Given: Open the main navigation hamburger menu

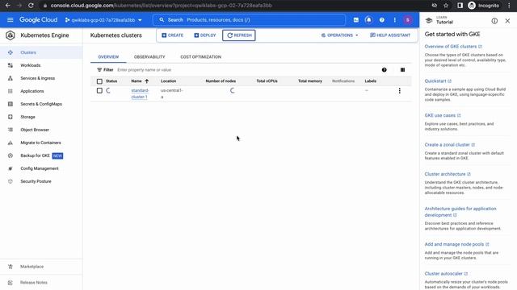Looking at the screenshot, I should pos(11,19).
